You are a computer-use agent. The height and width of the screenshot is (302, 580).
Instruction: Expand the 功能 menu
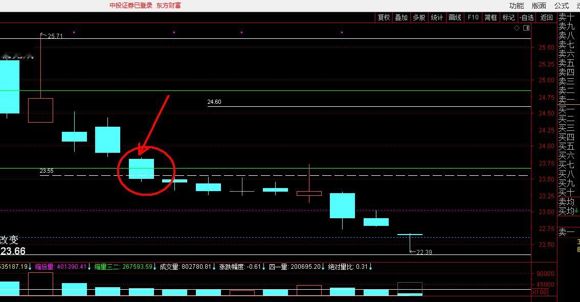pyautogui.click(x=517, y=6)
